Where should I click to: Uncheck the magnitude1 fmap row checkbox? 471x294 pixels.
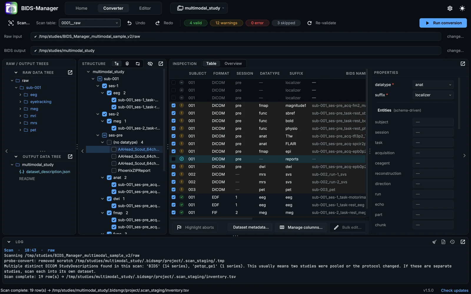tap(173, 106)
